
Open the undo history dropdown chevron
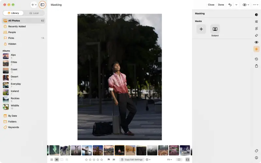[x=236, y=5]
